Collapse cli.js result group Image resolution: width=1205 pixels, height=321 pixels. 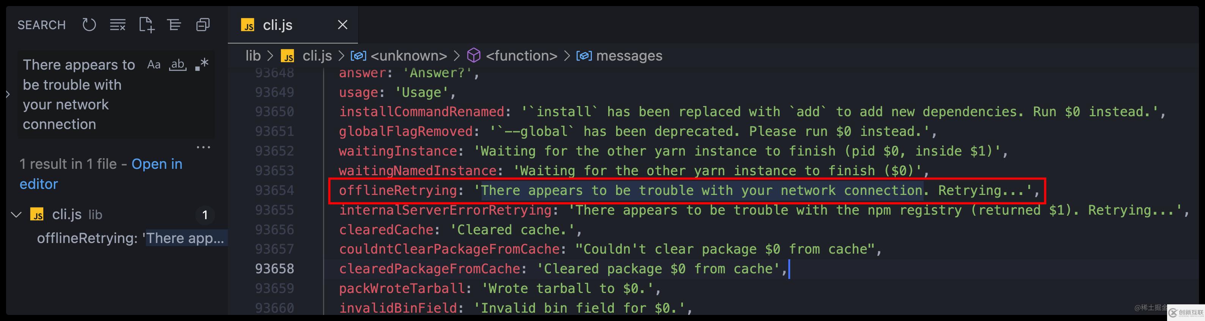(x=16, y=215)
